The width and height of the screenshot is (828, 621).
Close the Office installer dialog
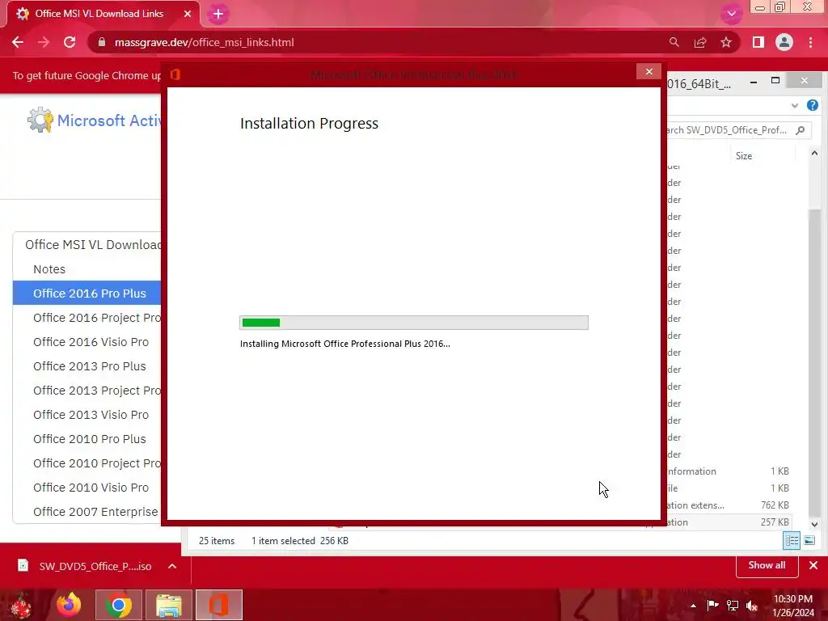[649, 72]
